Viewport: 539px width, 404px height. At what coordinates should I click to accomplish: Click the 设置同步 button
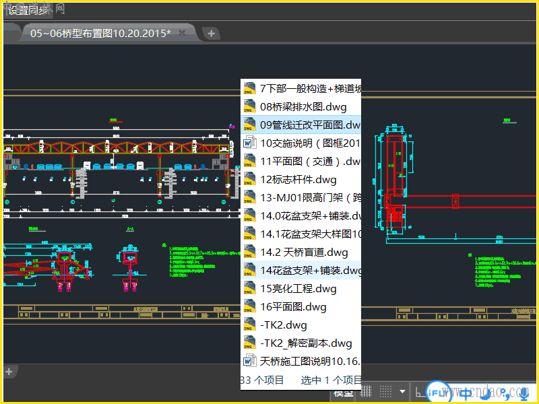[x=28, y=11]
